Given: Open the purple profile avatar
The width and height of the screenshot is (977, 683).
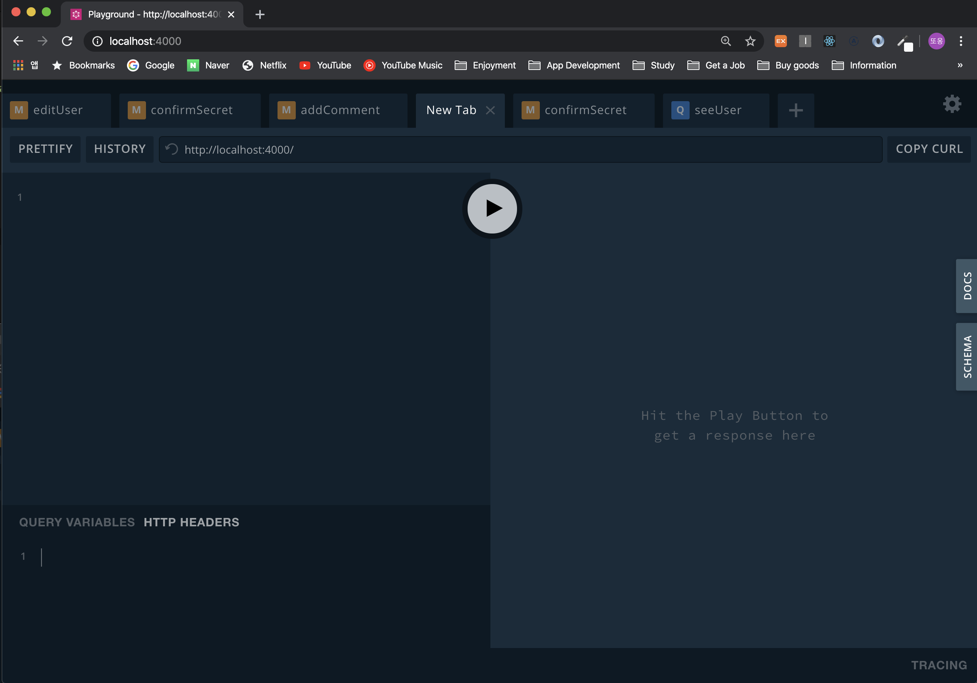Looking at the screenshot, I should pyautogui.click(x=936, y=41).
